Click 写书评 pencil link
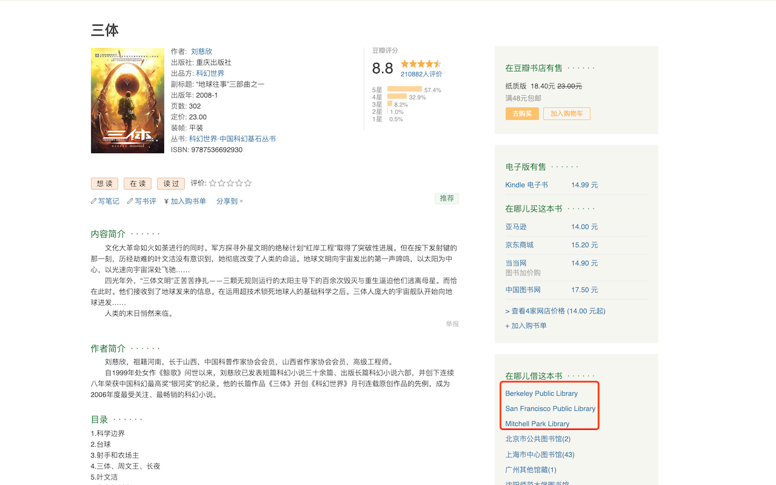The width and height of the screenshot is (776, 485). pos(142,201)
